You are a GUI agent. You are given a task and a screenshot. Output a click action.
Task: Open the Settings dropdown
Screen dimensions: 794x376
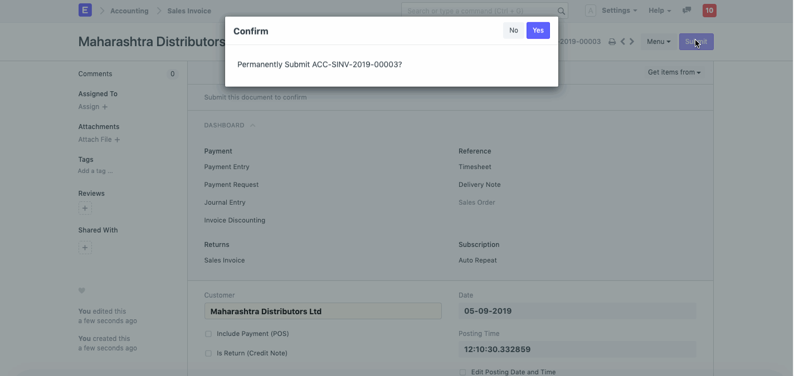coord(619,11)
